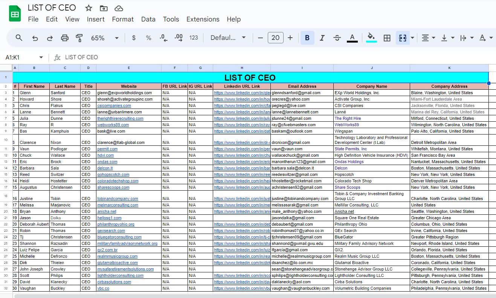This screenshot has height=298, width=496.
Task: Open the horizontal align dropdown
Action: pyautogui.click(x=428, y=38)
